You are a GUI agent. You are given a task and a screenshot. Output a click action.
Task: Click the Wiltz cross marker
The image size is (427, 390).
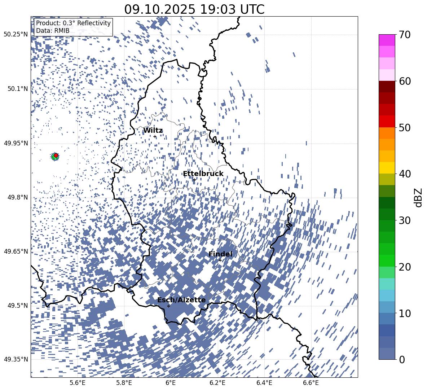155,137
